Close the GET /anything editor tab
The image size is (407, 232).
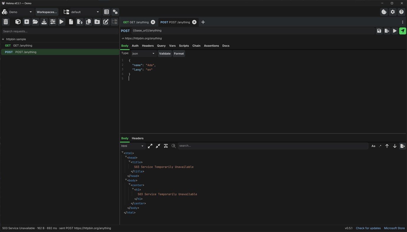[x=153, y=22]
